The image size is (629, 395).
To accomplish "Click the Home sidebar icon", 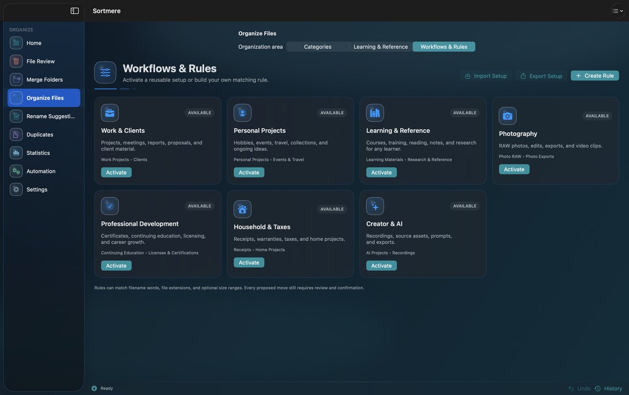I will coord(16,43).
